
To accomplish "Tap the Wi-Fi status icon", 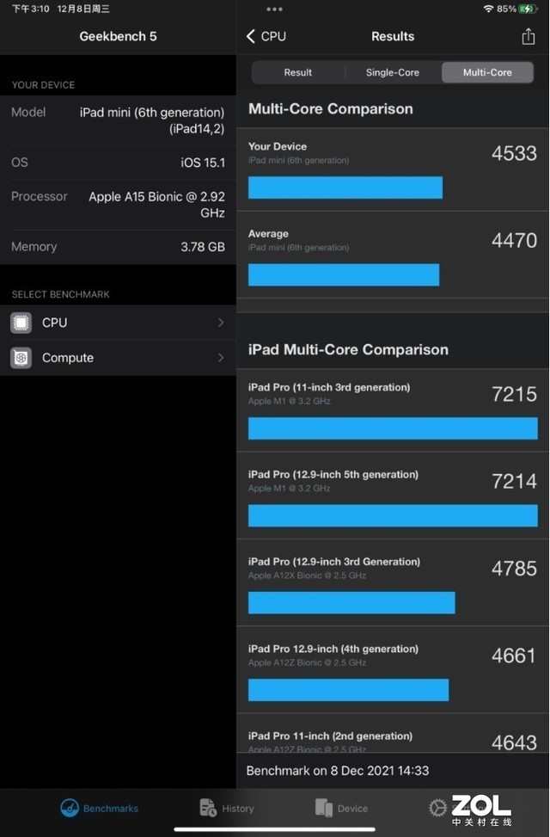I will pos(488,9).
